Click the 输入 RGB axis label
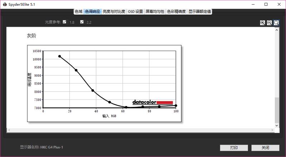Viewport: 286px width, 157px height. point(109,116)
